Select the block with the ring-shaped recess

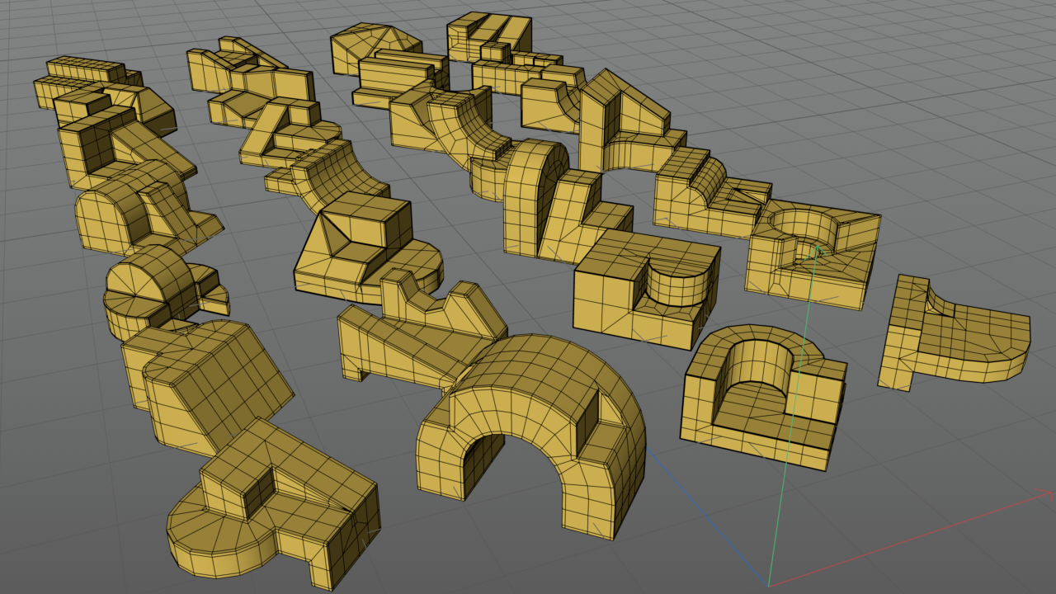pyautogui.click(x=813, y=254)
